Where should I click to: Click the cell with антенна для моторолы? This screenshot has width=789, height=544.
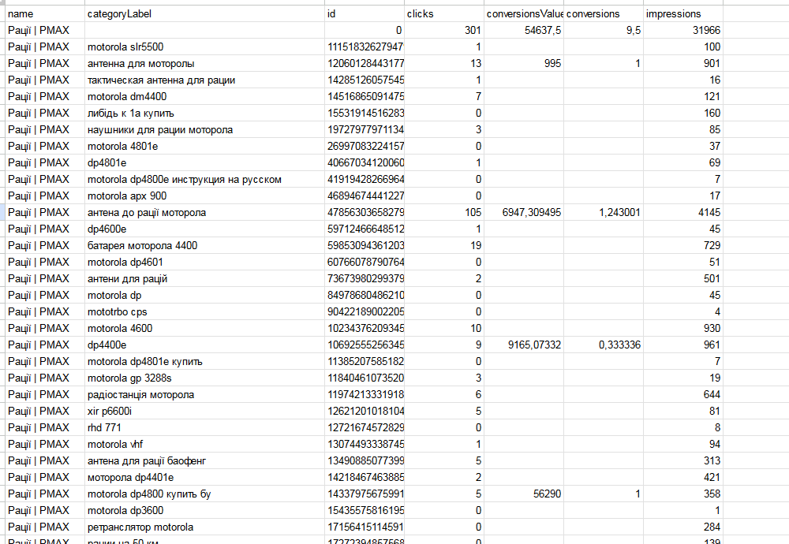click(x=204, y=64)
